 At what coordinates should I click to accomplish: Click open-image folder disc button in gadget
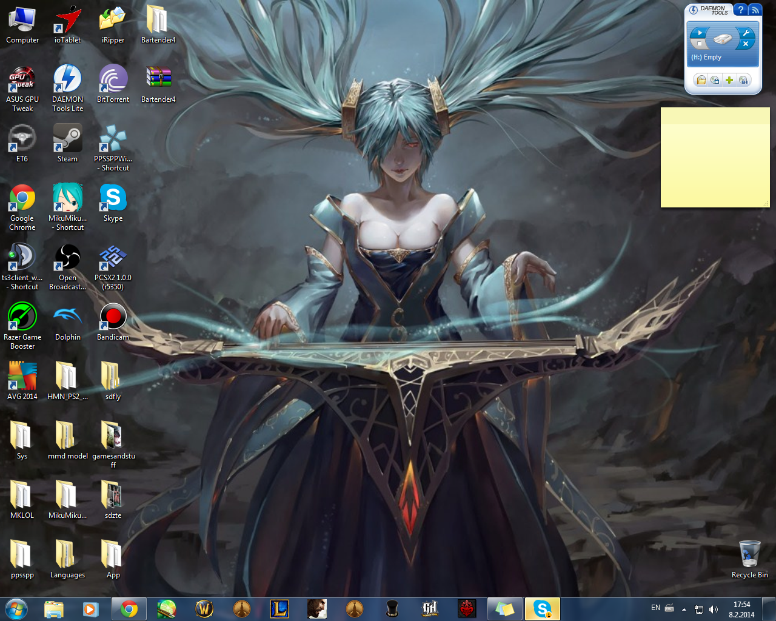(701, 80)
